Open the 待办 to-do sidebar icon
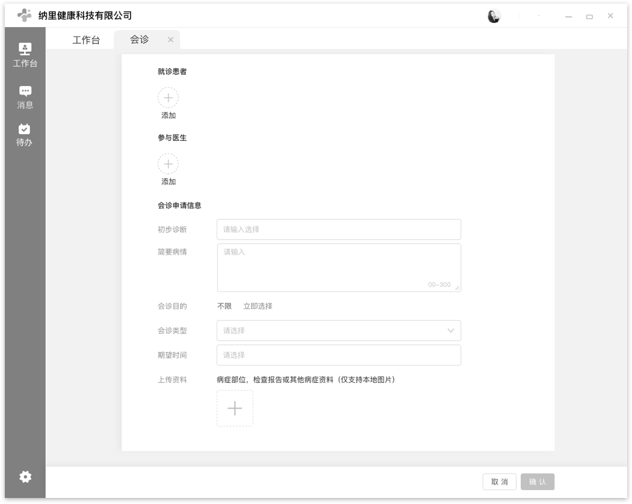The width and height of the screenshot is (632, 504). [x=25, y=134]
